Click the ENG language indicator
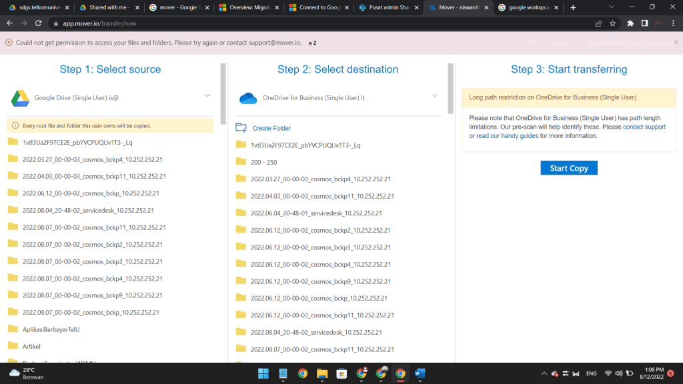 (x=591, y=373)
